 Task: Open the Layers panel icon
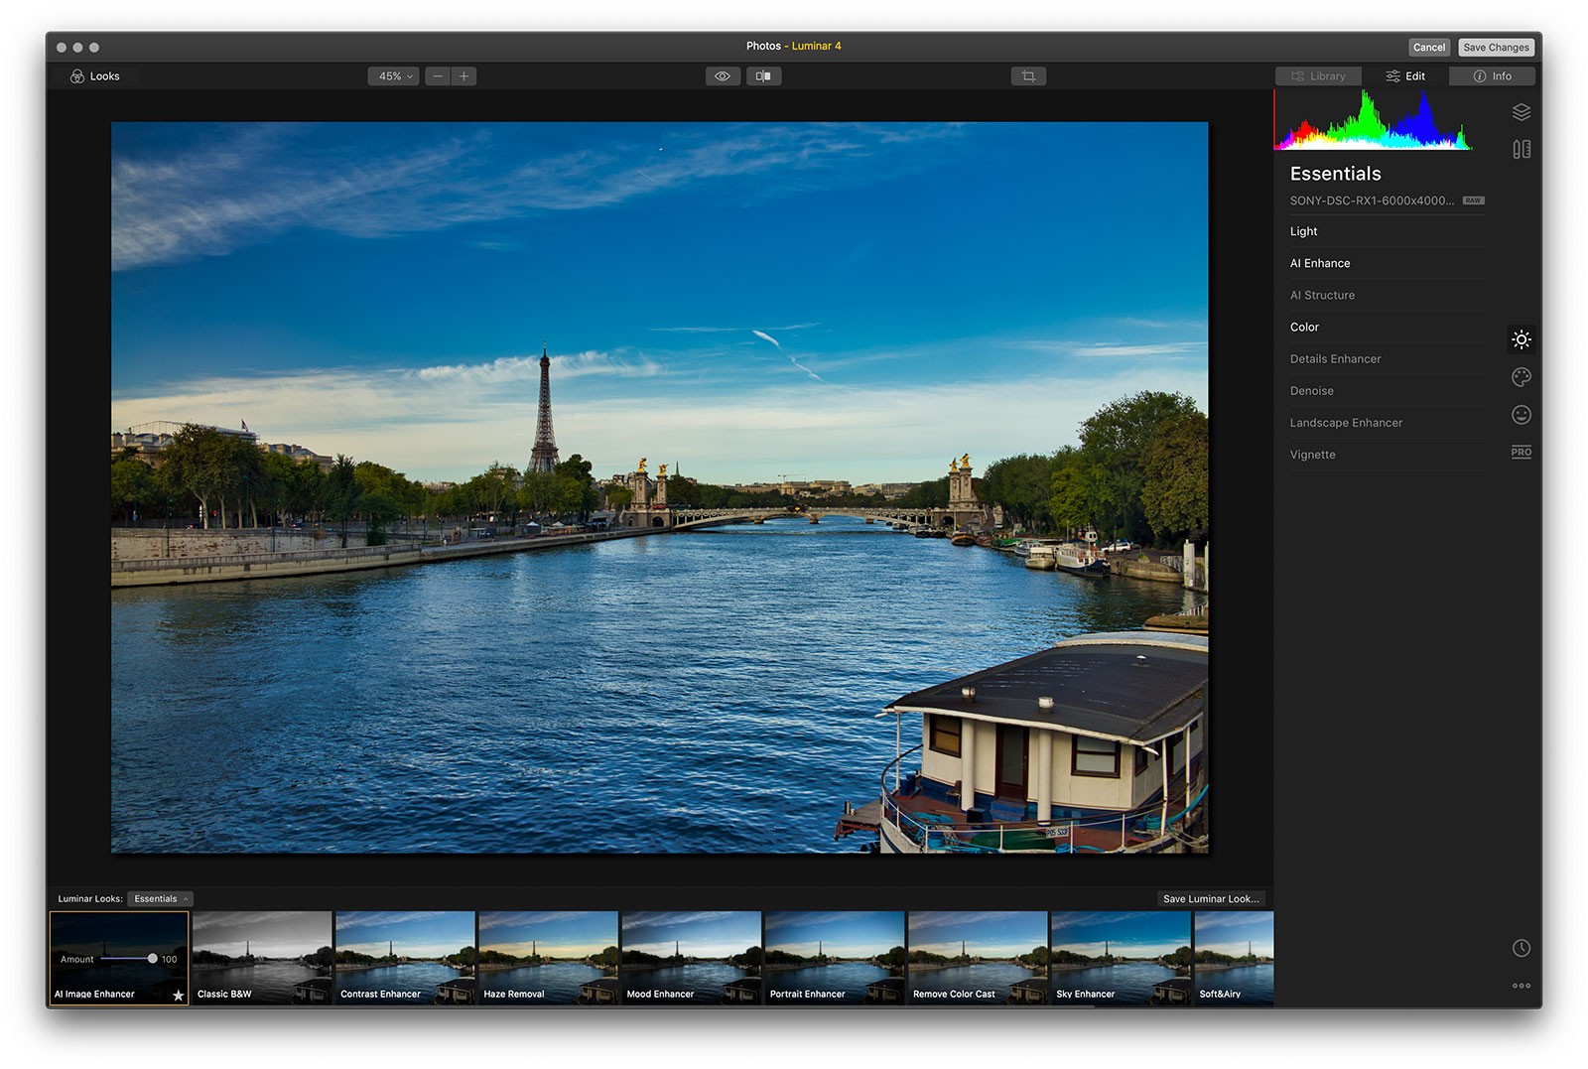click(1521, 112)
